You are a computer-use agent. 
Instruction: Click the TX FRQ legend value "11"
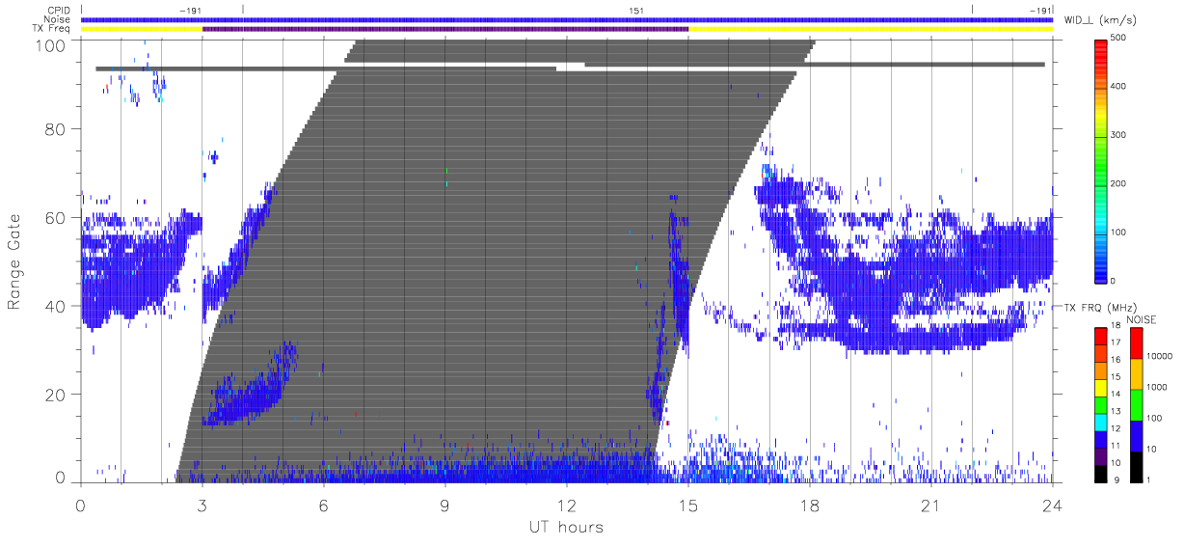point(1116,446)
